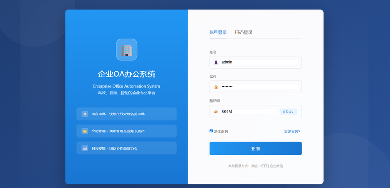Focus the 账号 input containing admin

pyautogui.click(x=255, y=62)
